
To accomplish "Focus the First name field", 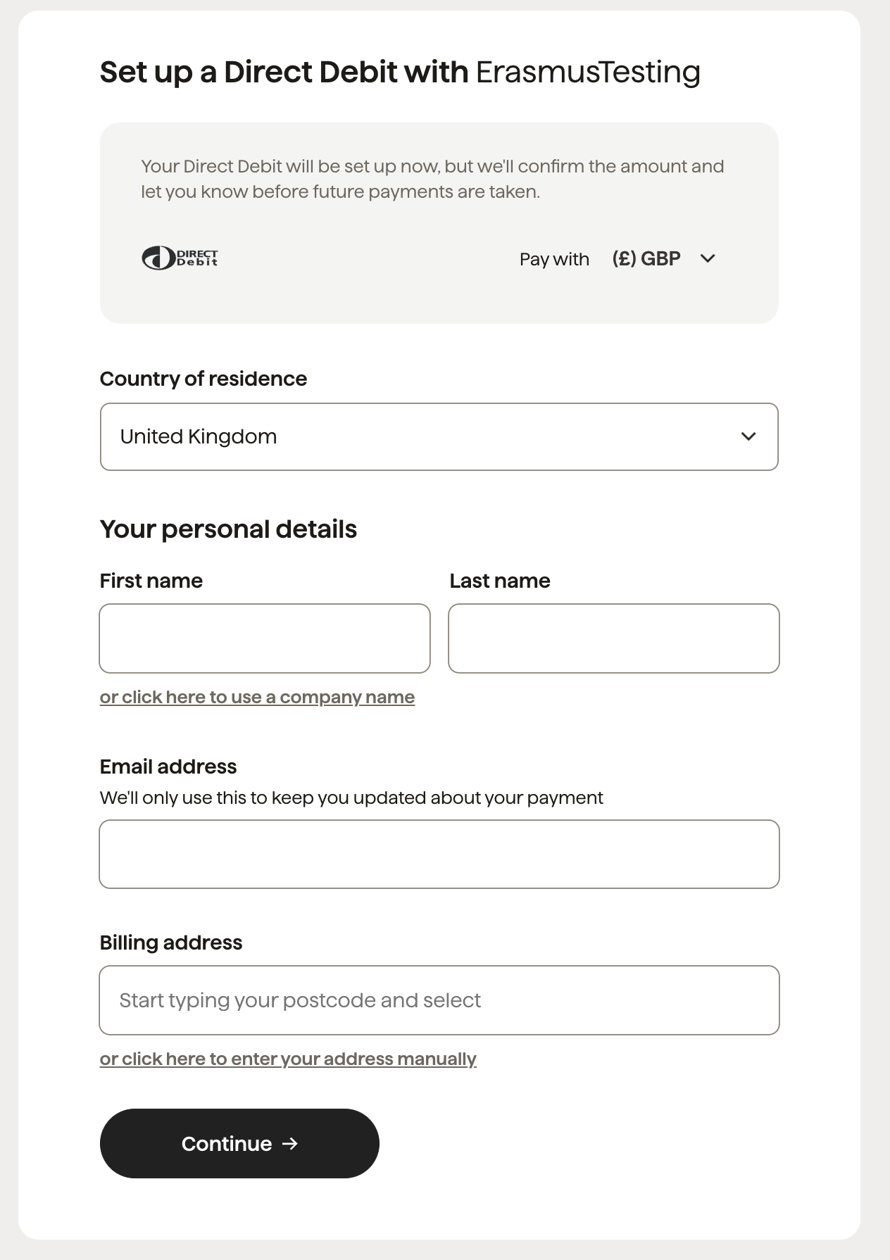I will pos(265,638).
